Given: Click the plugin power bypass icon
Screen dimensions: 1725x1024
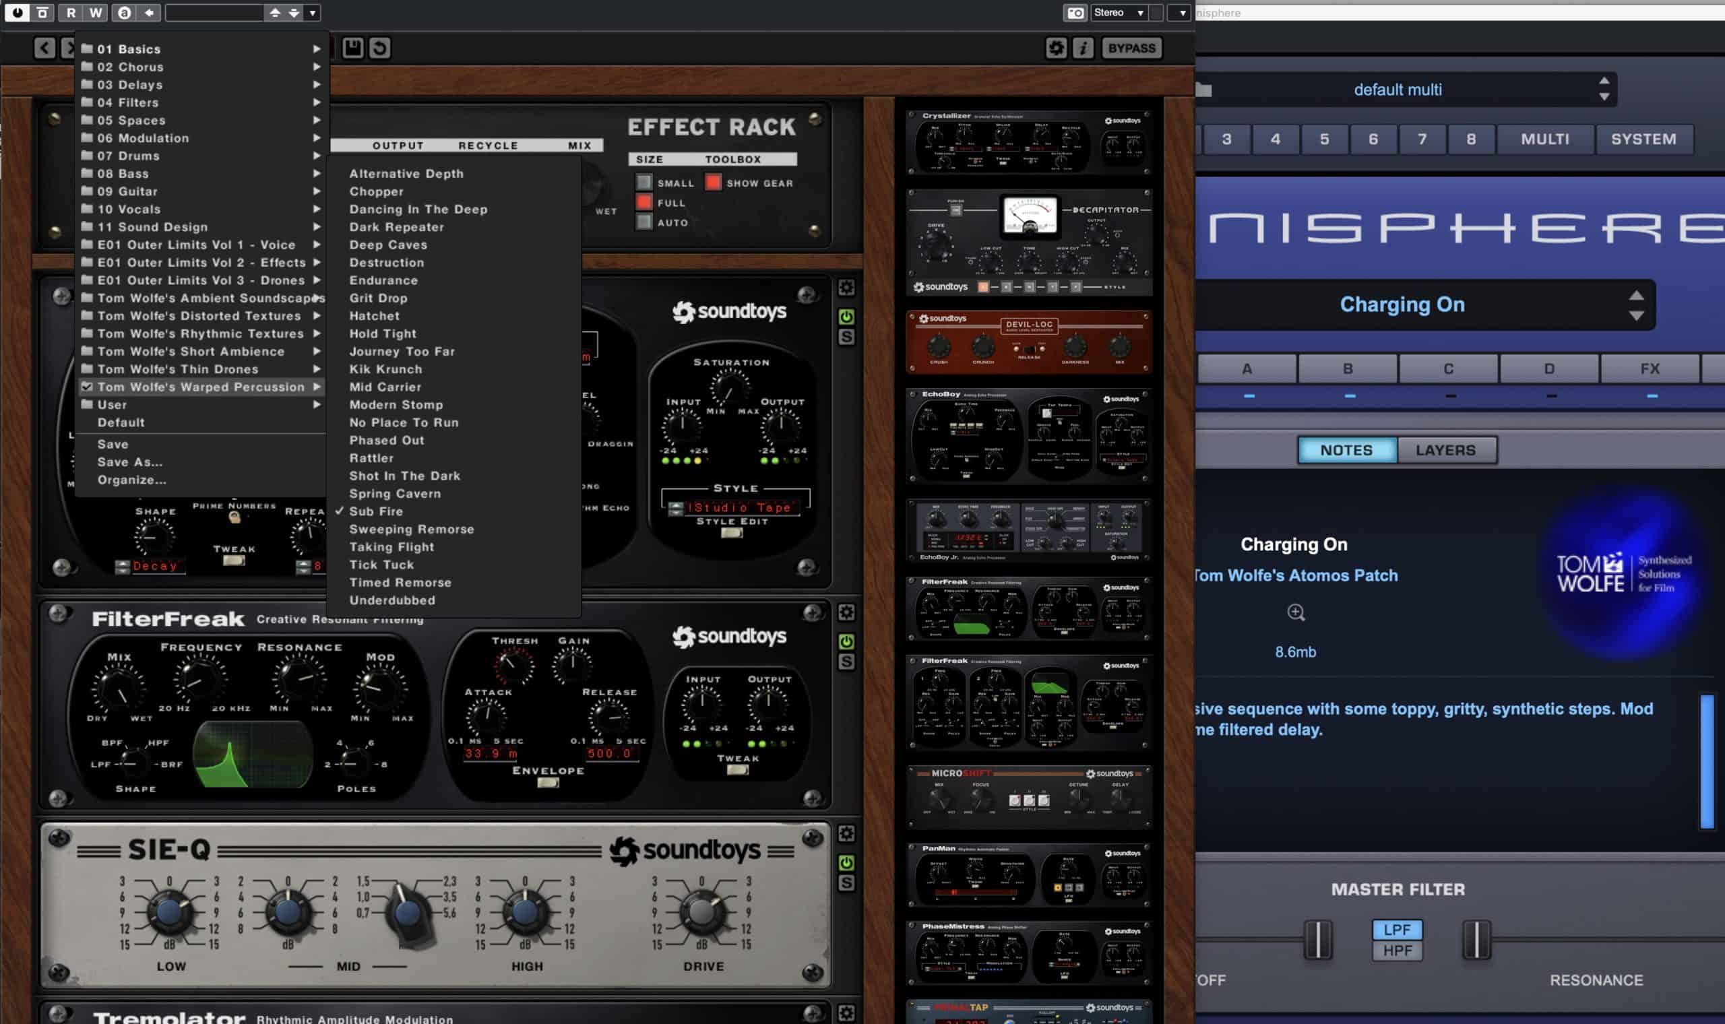Looking at the screenshot, I should pyautogui.click(x=18, y=12).
